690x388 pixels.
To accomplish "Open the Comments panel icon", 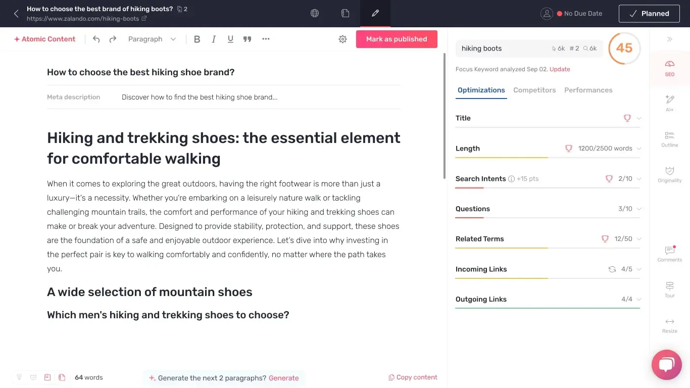I will click(x=670, y=253).
